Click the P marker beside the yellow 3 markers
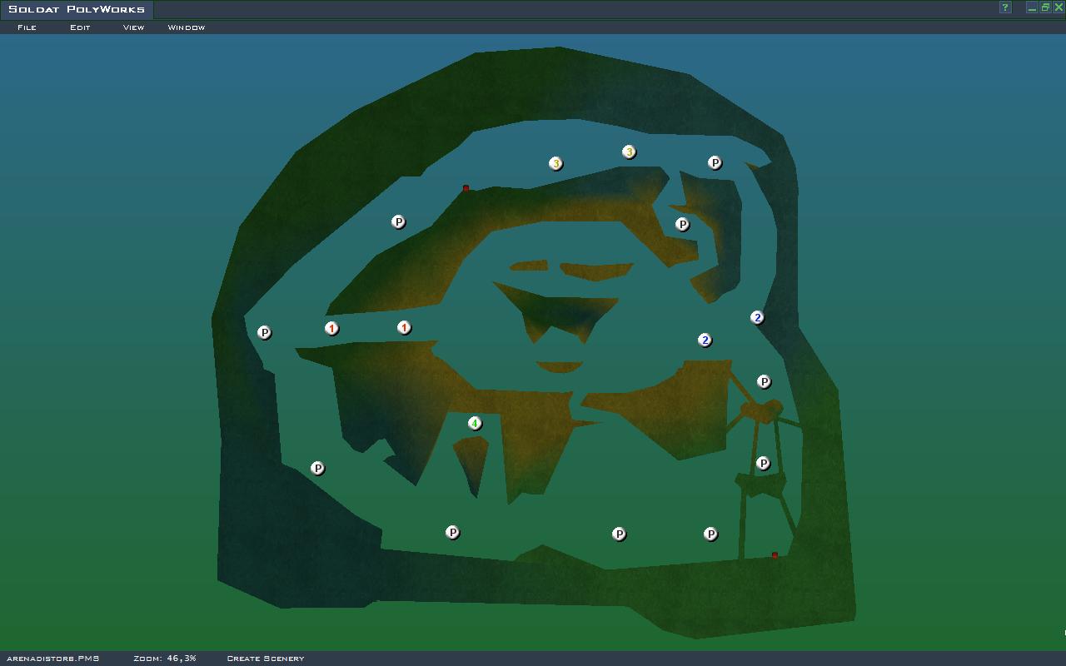The image size is (1066, 666). [x=715, y=163]
